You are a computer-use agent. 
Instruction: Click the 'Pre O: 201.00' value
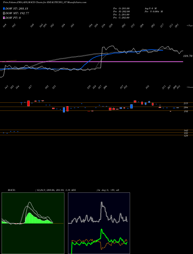point(121,8)
